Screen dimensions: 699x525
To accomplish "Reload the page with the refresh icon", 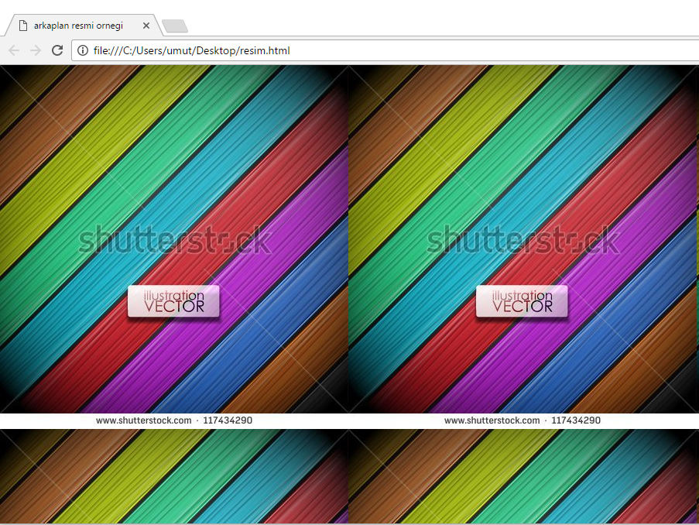I will [x=57, y=50].
